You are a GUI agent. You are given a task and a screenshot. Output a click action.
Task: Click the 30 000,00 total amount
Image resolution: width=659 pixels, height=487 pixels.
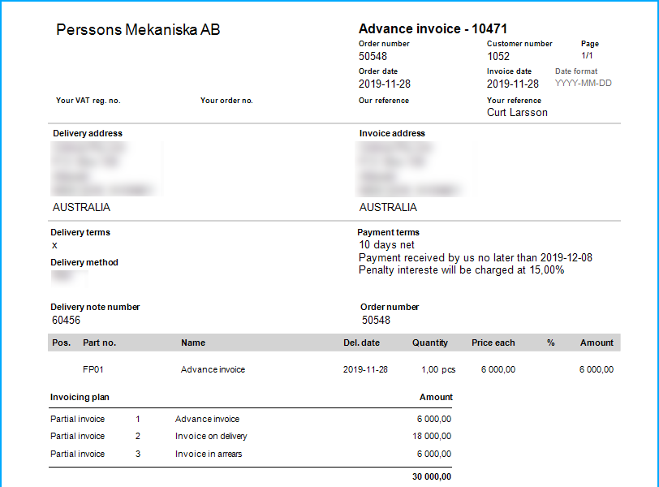tap(432, 476)
